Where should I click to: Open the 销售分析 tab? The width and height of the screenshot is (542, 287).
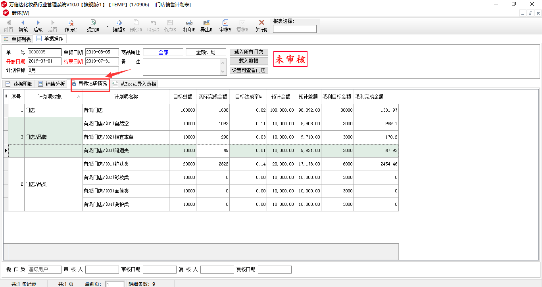coord(52,84)
